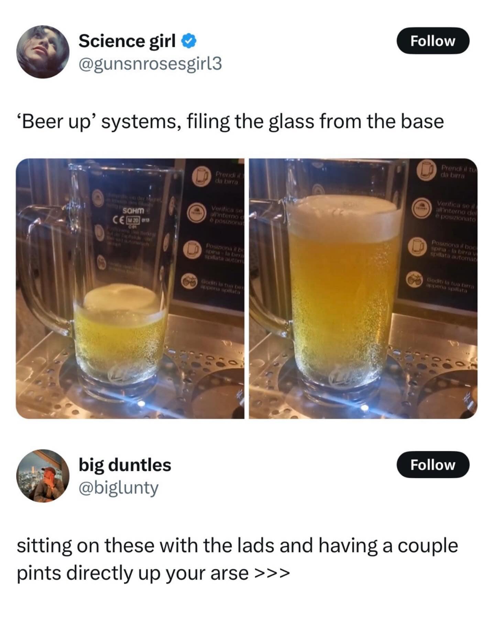Follow the Science girl account
This screenshot has width=495, height=618.
432,41
